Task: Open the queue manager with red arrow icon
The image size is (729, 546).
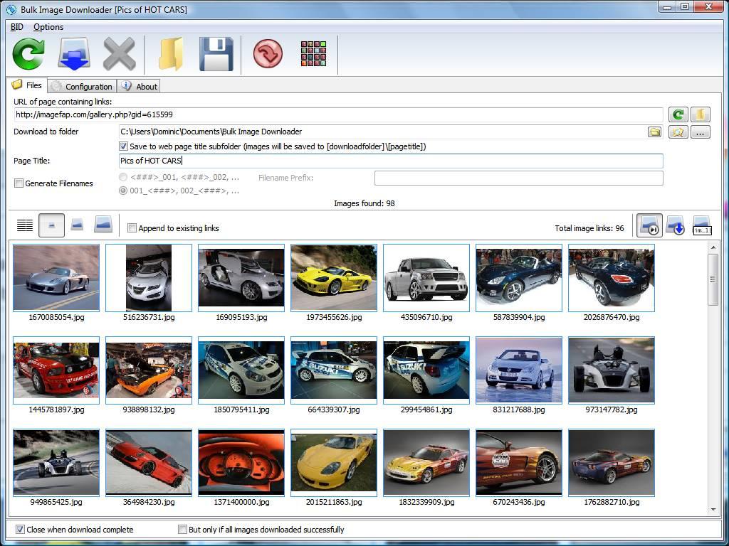Action: [x=267, y=55]
